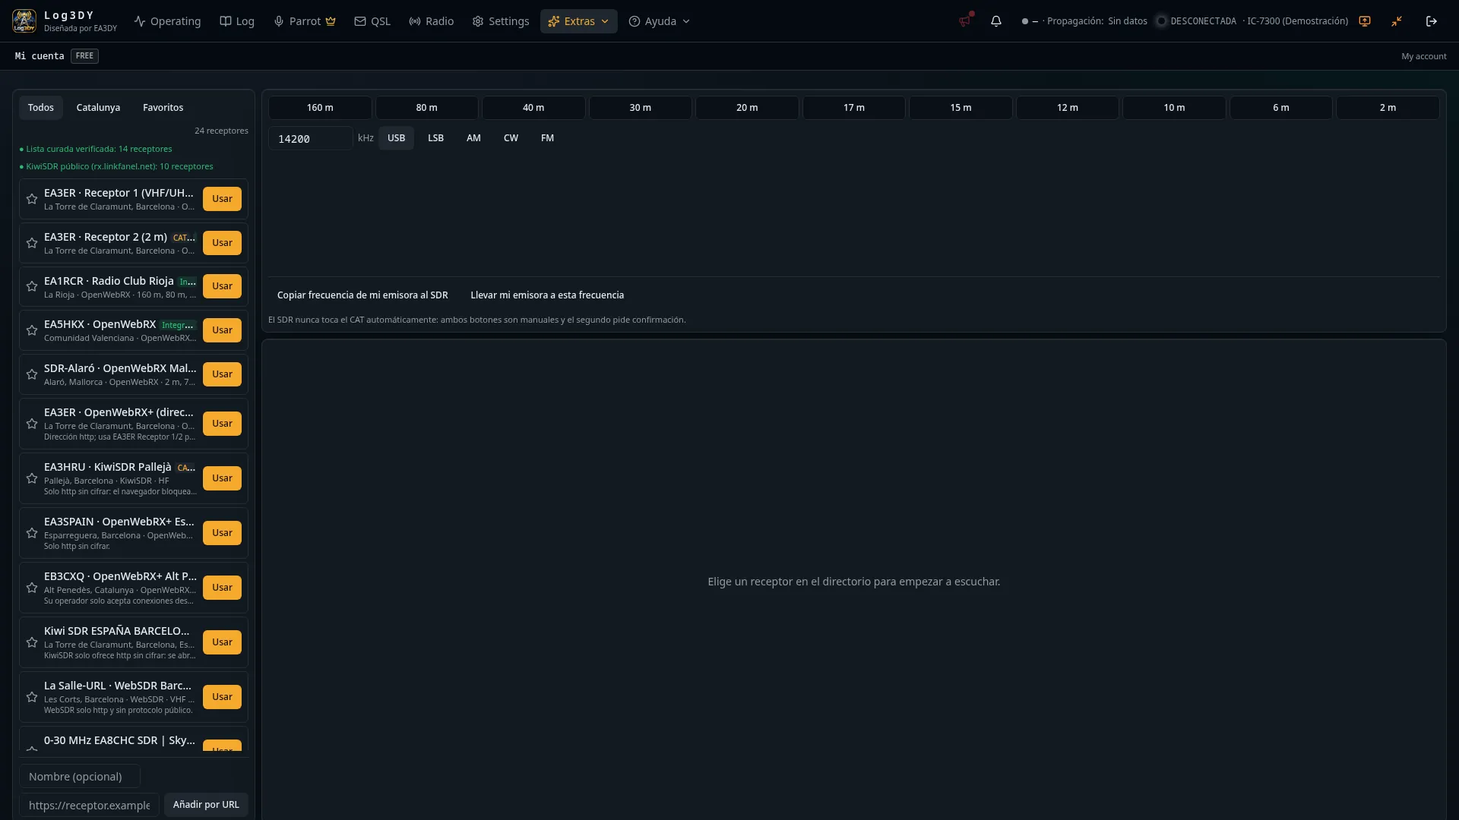The width and height of the screenshot is (1459, 820).
Task: Use the EA3ER Receptor 1 receiver
Action: tap(222, 199)
